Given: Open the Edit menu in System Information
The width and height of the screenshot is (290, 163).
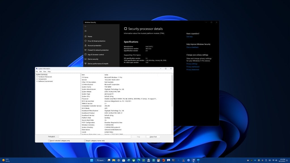Looking at the screenshot, I should coord(40,71).
